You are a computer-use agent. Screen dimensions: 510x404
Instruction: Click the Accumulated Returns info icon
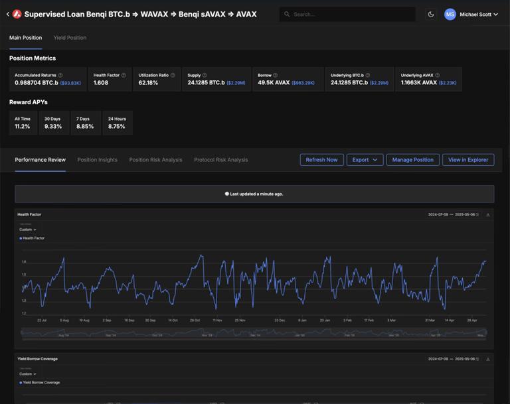[x=60, y=76]
